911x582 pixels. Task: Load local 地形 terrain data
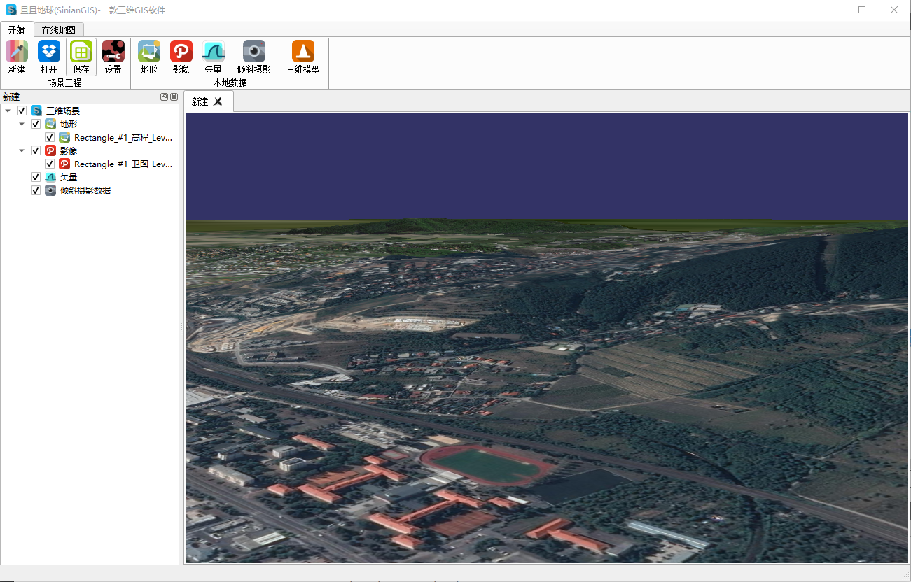[149, 51]
